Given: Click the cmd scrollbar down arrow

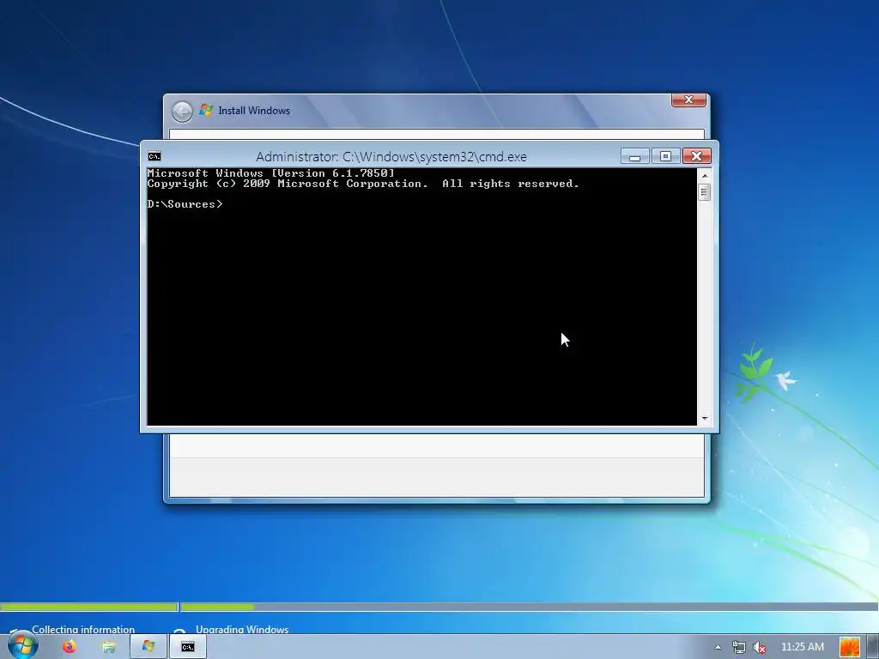Looking at the screenshot, I should coord(705,418).
